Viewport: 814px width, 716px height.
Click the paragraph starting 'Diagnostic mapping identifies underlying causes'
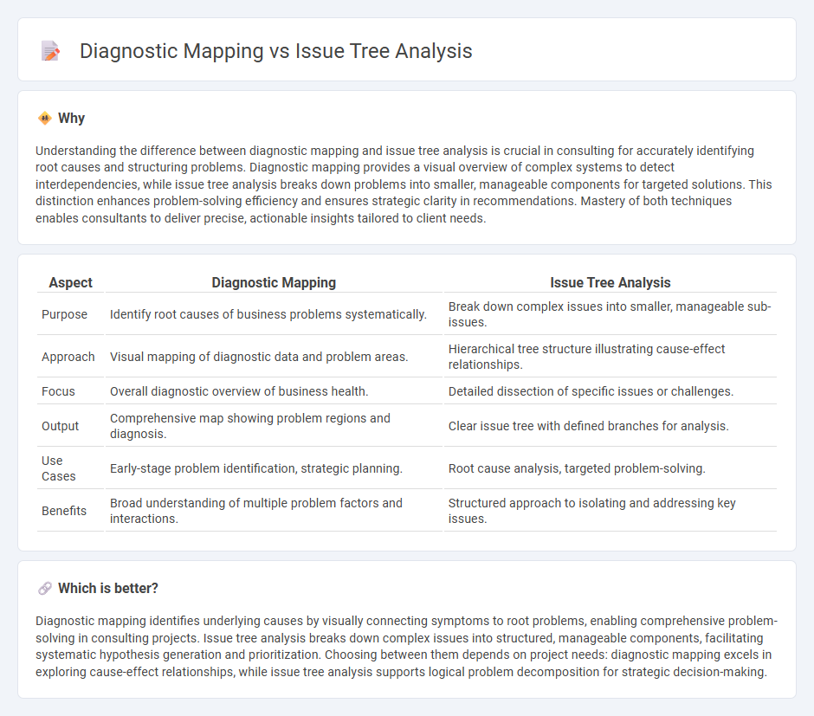pos(406,647)
